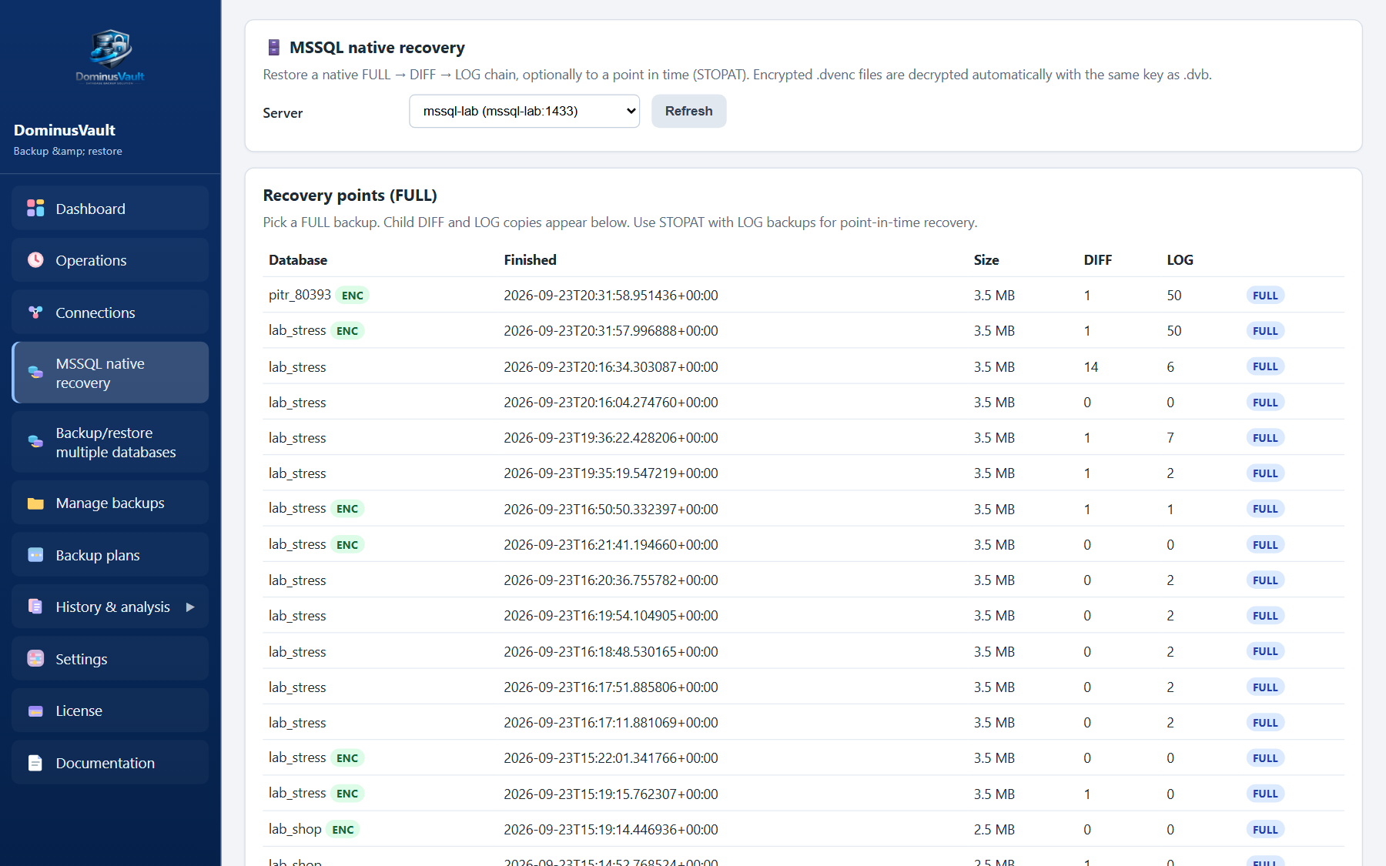The image size is (1386, 866).
Task: Click the Backup plans icon
Action: click(35, 554)
